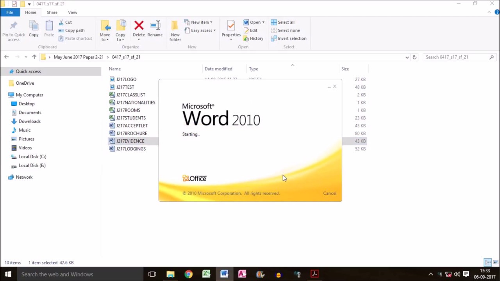
Task: Open Help with the blue question mark
Action: point(497,12)
